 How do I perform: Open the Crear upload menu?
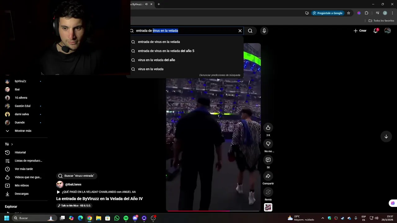pos(360,31)
